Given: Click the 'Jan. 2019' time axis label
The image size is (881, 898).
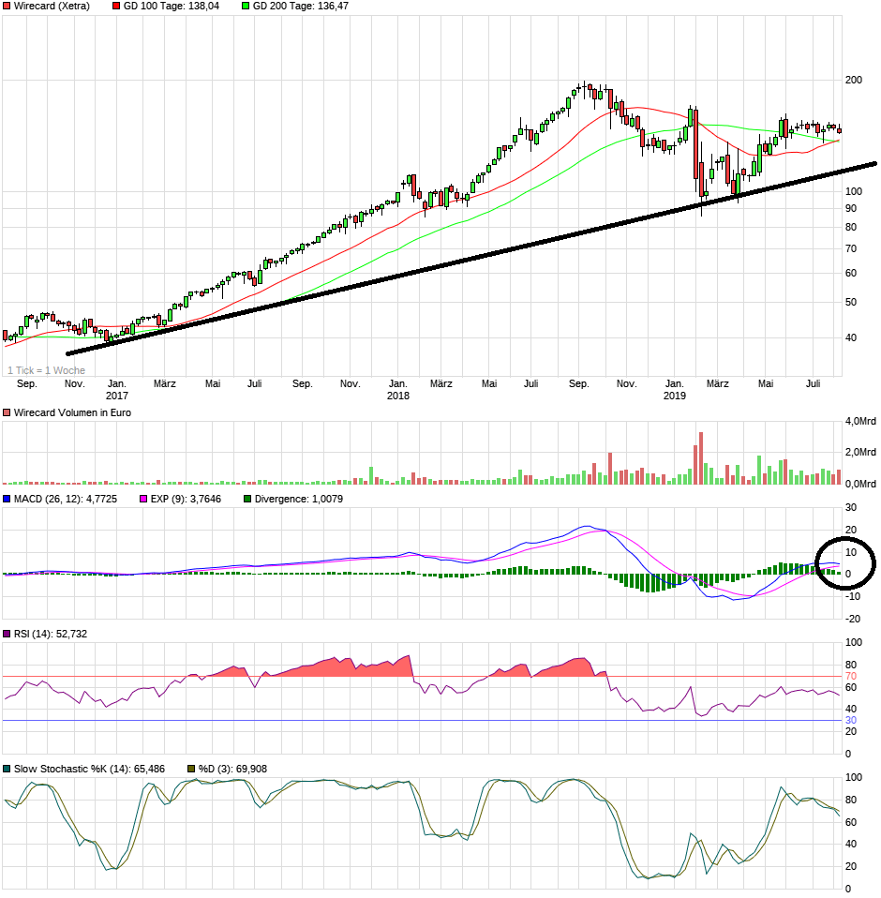Looking at the screenshot, I should tap(675, 390).
